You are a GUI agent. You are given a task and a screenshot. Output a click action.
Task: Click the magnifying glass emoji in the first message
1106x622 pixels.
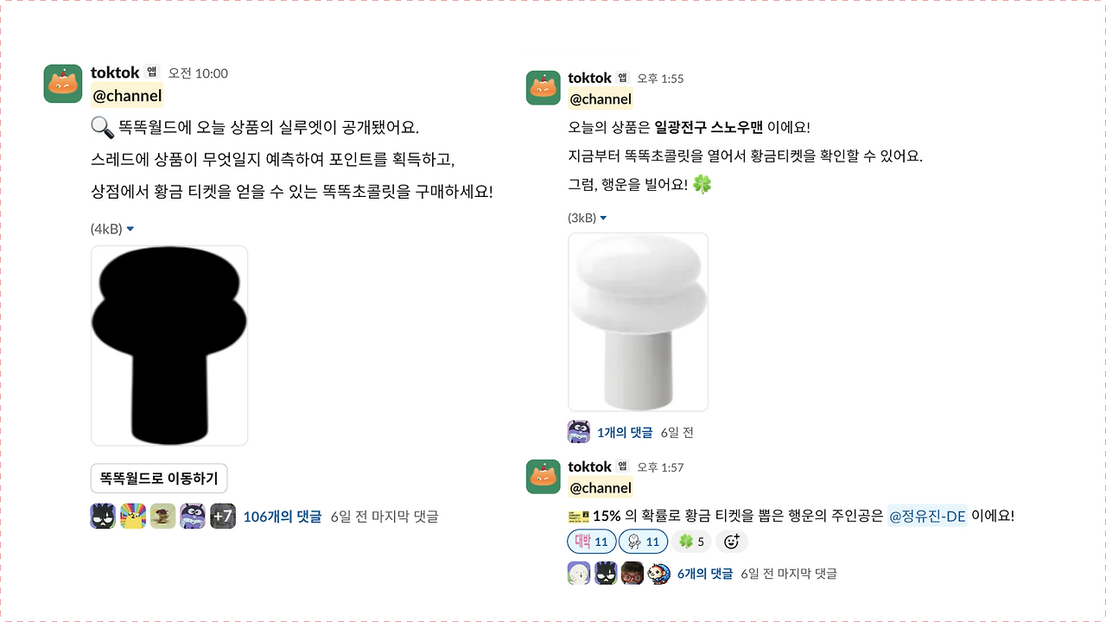coord(100,127)
